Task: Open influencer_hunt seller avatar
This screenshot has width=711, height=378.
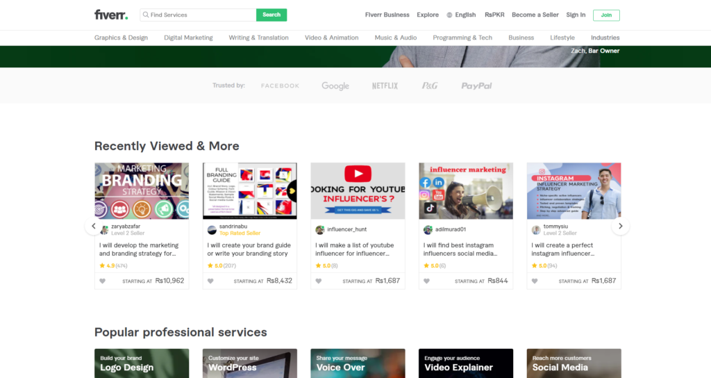Action: coord(319,230)
